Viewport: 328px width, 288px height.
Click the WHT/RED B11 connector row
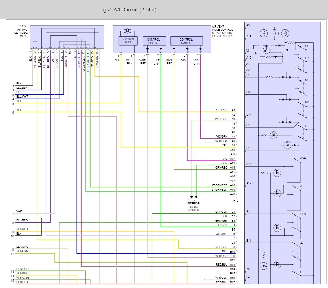(x=225, y=256)
